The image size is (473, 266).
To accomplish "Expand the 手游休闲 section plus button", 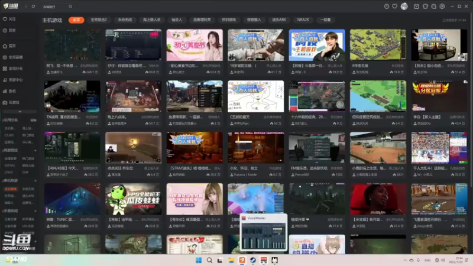I will 35,211.
